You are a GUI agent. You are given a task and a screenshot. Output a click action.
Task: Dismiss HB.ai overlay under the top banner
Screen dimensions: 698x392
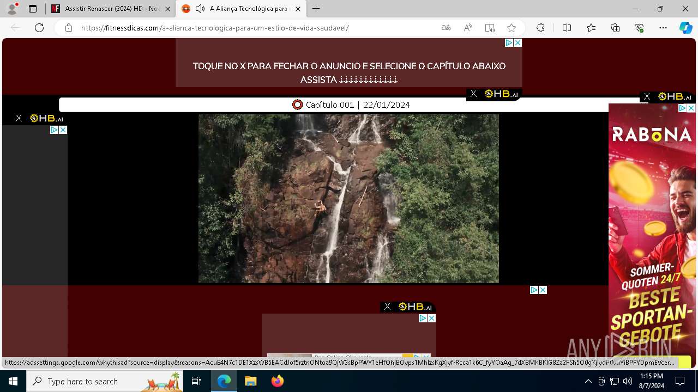click(473, 94)
